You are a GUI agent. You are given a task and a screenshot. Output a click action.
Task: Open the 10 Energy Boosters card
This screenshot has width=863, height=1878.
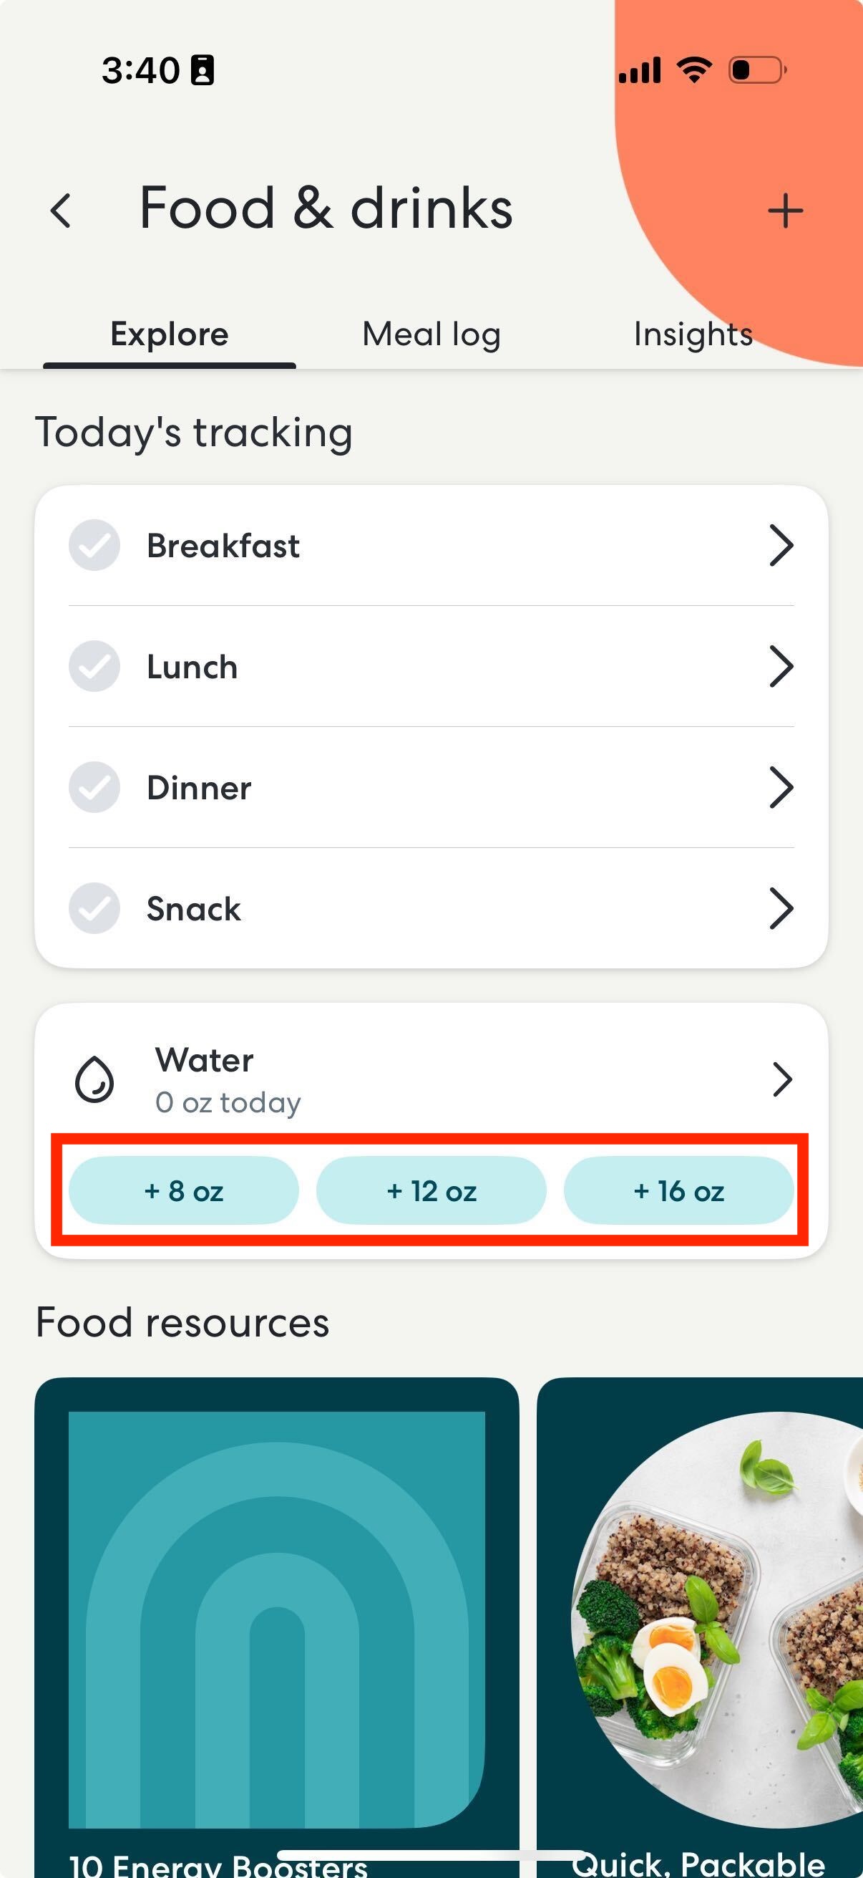point(277,1627)
